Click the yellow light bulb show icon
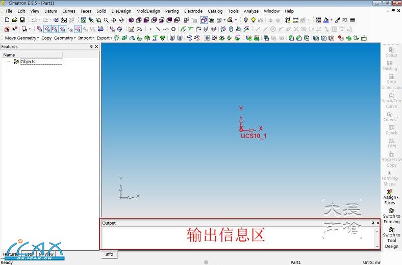This screenshot has height=265, width=402. 254,20
